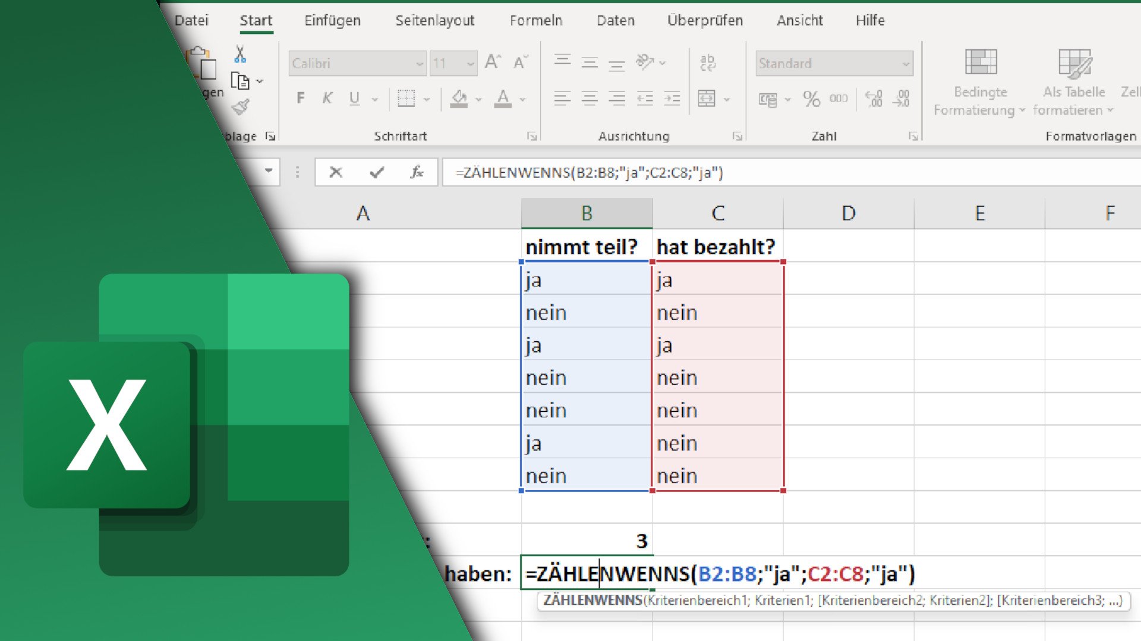Viewport: 1141px width, 641px height.
Task: Open the Insert Function fx icon
Action: tap(416, 173)
